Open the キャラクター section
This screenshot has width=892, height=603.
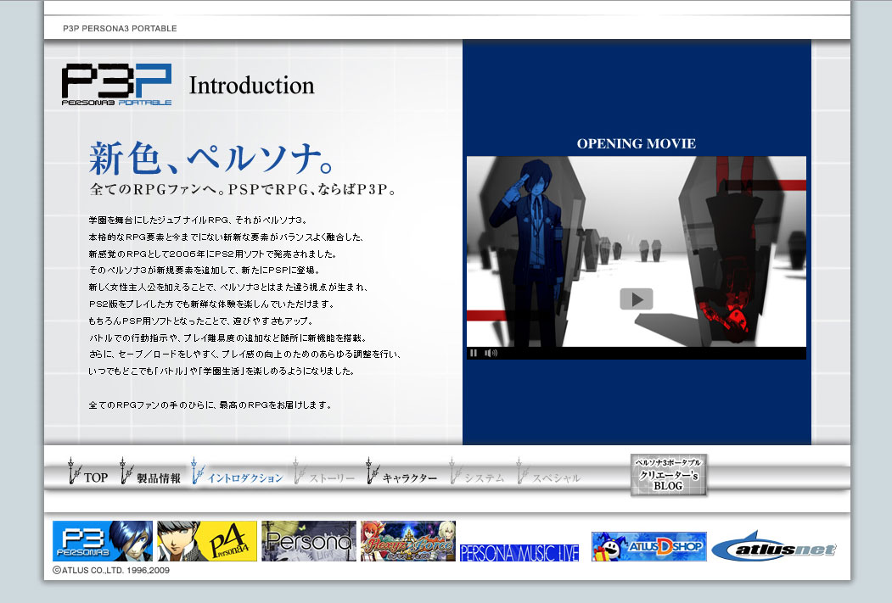(401, 472)
